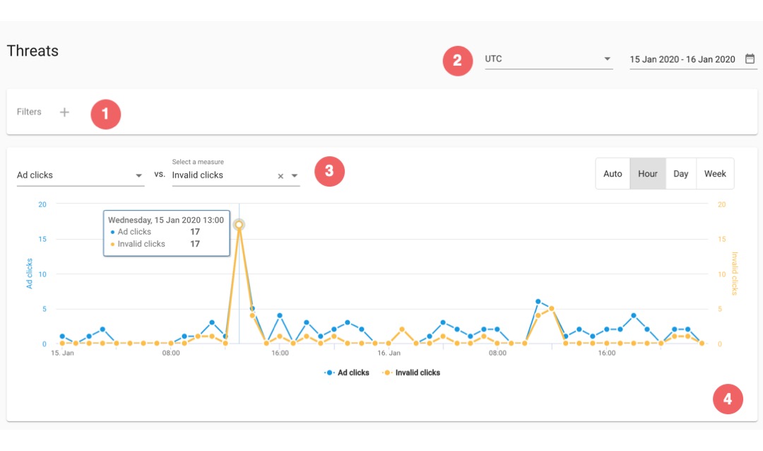Open the calendar date picker icon
This screenshot has height=451, width=763.
click(x=750, y=59)
